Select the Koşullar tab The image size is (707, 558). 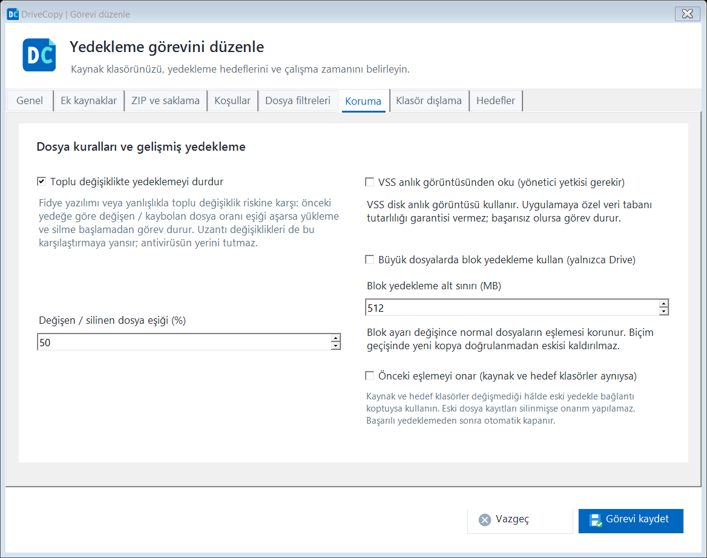point(232,100)
